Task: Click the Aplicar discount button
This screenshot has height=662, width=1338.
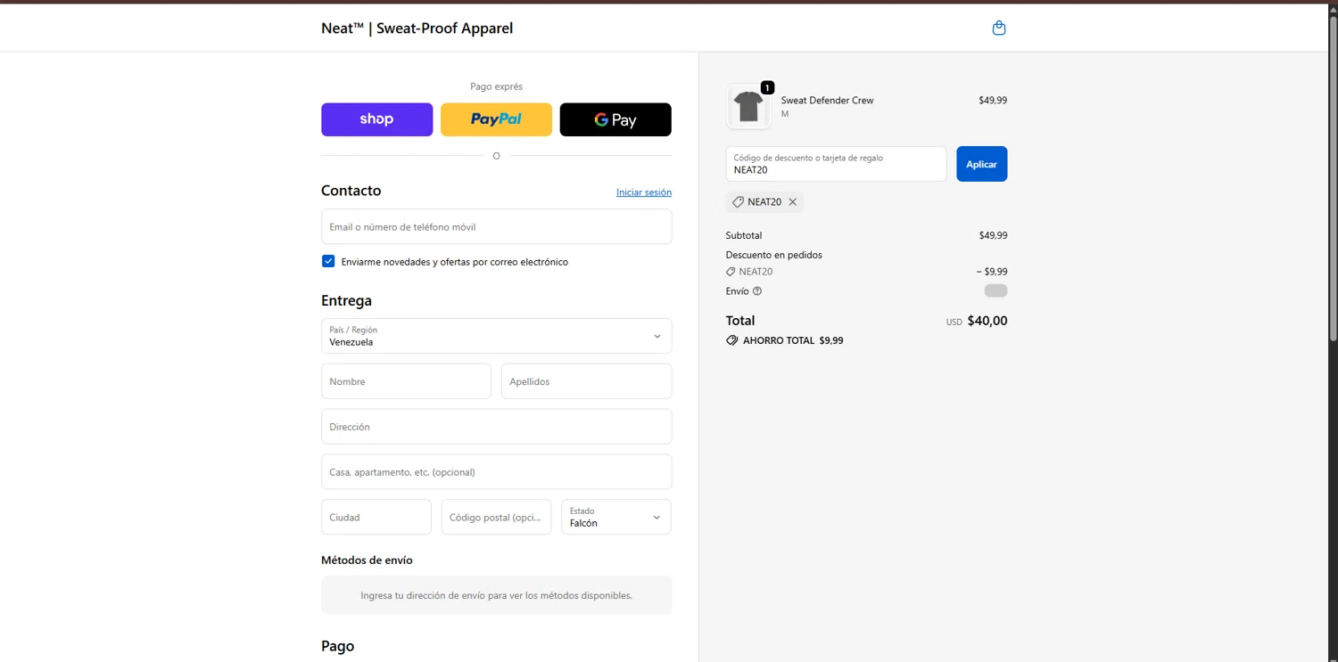Action: coord(982,164)
